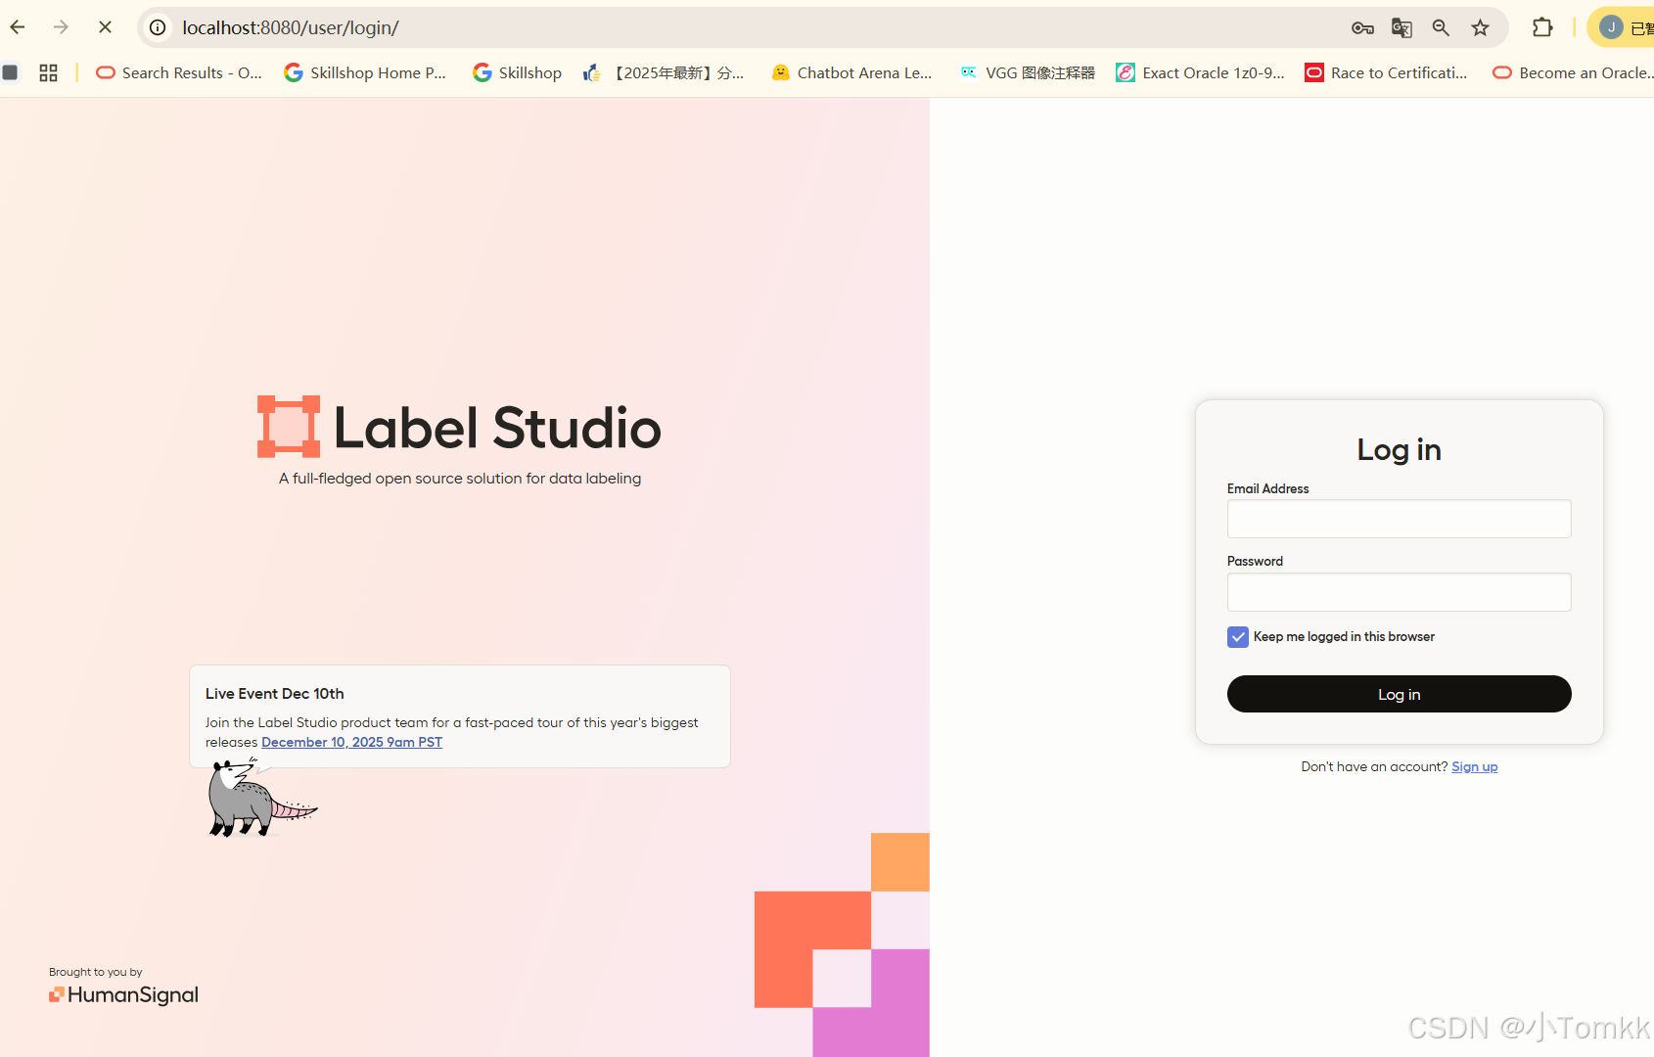Bookmark this page with star icon
This screenshot has width=1654, height=1057.
click(1480, 27)
